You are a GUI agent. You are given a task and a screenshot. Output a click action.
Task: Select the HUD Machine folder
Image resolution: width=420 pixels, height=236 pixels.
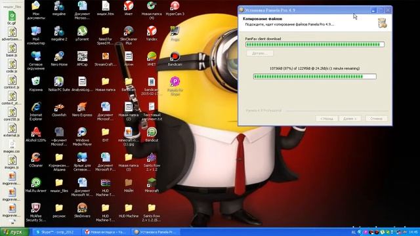click(x=129, y=210)
